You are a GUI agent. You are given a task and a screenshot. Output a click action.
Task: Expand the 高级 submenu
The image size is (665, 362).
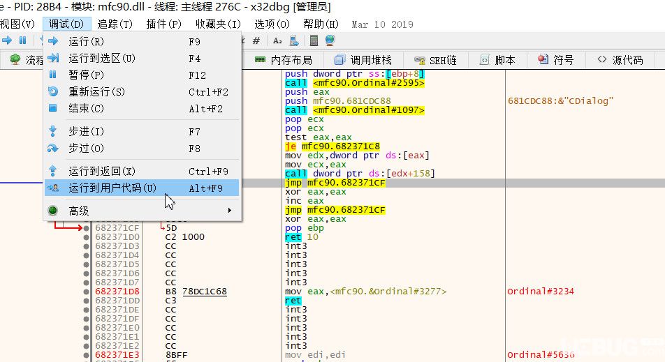(142, 211)
